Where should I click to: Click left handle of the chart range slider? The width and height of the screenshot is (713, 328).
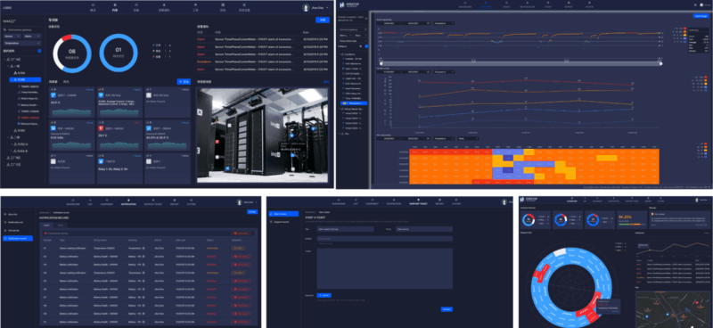click(x=381, y=63)
